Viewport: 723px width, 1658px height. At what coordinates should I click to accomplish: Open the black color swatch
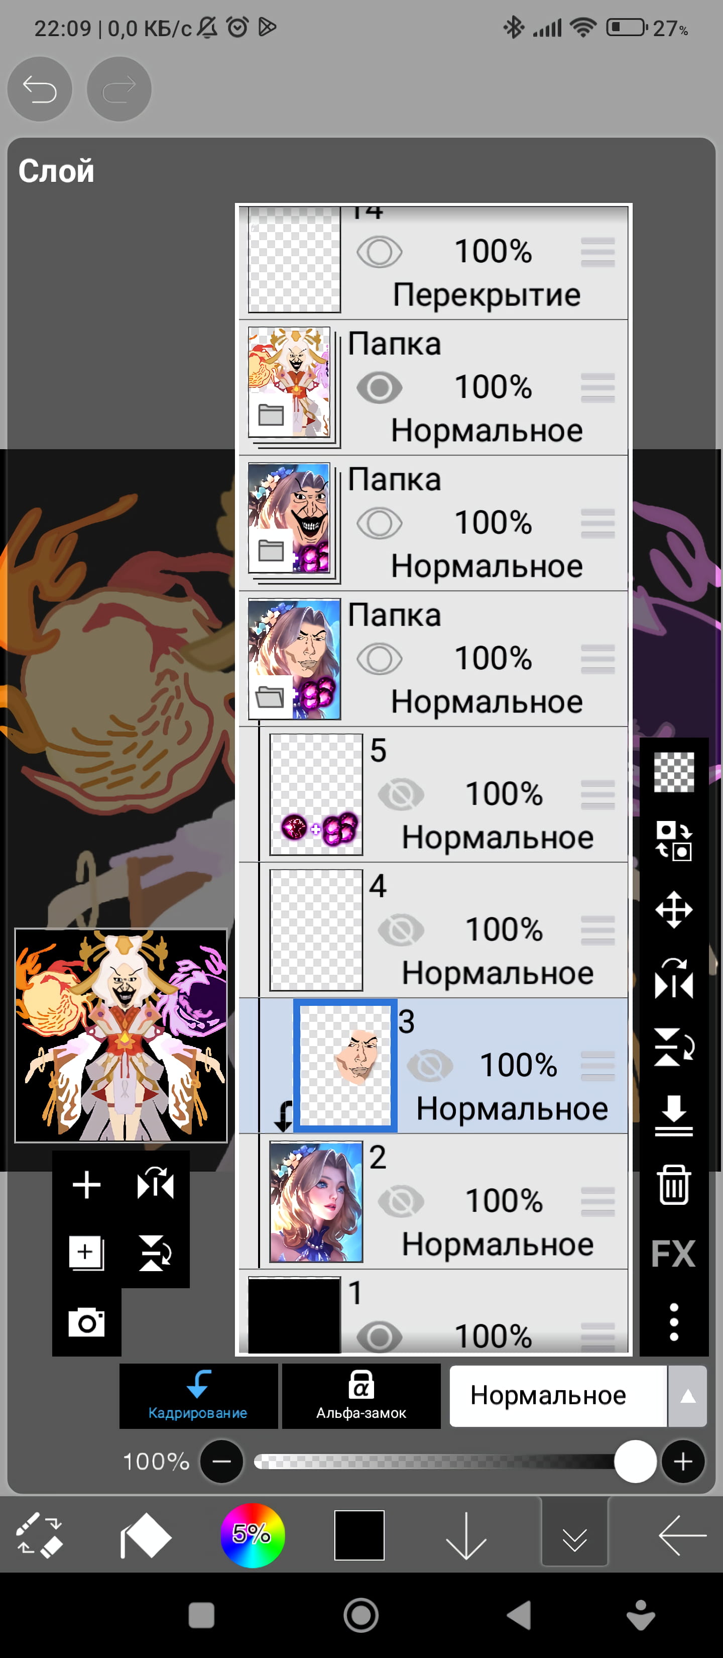point(359,1536)
